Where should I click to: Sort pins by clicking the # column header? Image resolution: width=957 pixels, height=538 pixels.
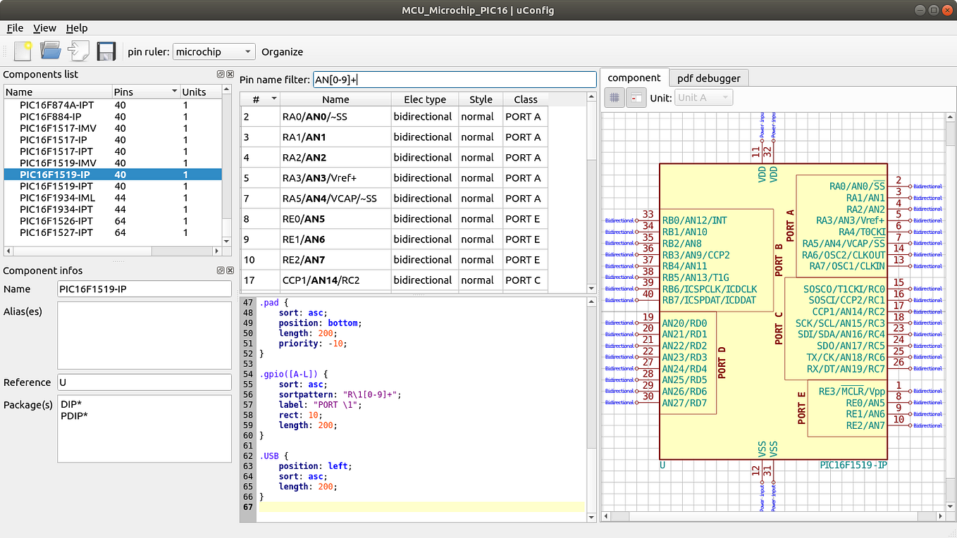[x=259, y=99]
